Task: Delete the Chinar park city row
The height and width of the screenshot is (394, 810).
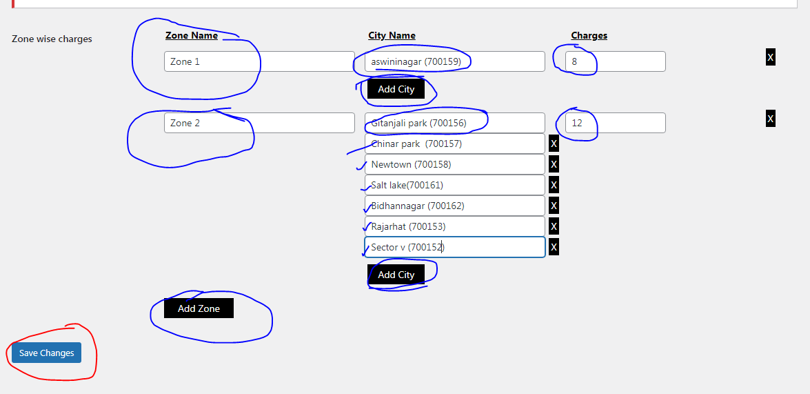Action: [554, 144]
